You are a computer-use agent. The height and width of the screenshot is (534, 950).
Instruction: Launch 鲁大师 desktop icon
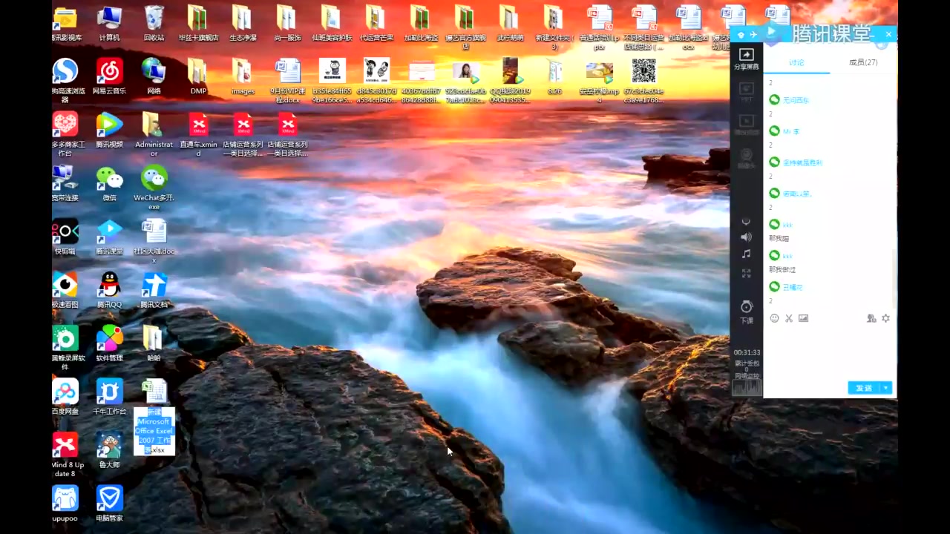point(109,450)
